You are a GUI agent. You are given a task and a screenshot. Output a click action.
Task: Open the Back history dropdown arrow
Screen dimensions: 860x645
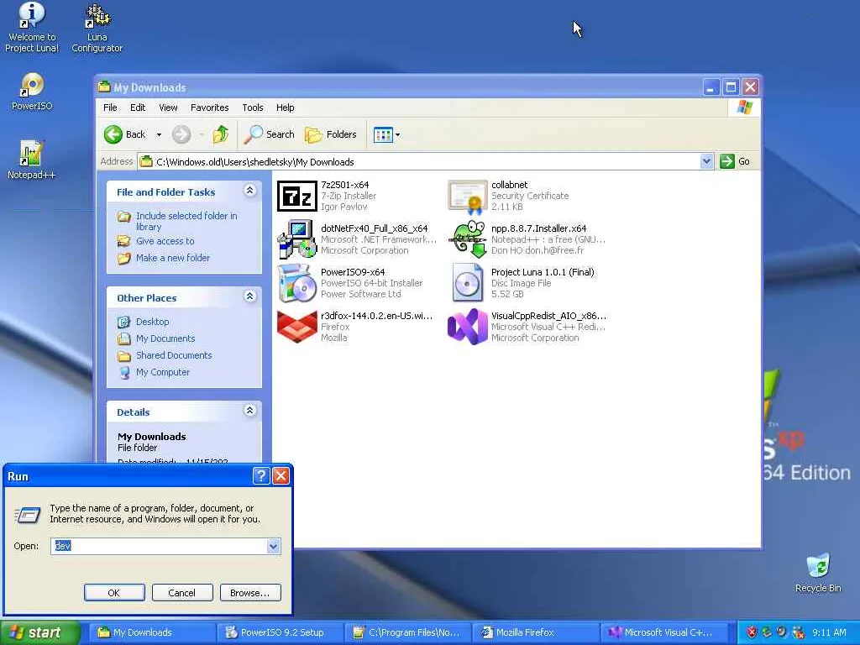[159, 134]
